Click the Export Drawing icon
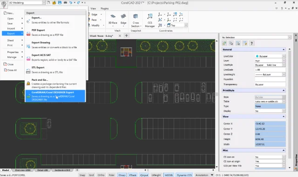Screen dimensions: 298x177 (x=28, y=46)
